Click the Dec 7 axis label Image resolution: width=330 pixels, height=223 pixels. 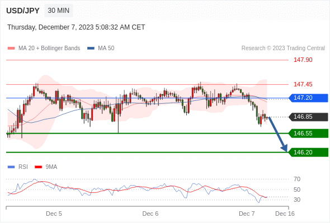[247, 214]
